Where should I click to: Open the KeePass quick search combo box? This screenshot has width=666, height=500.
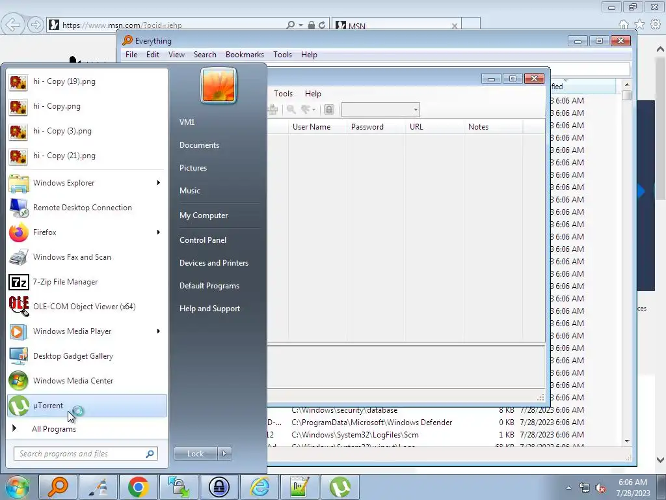tap(380, 109)
